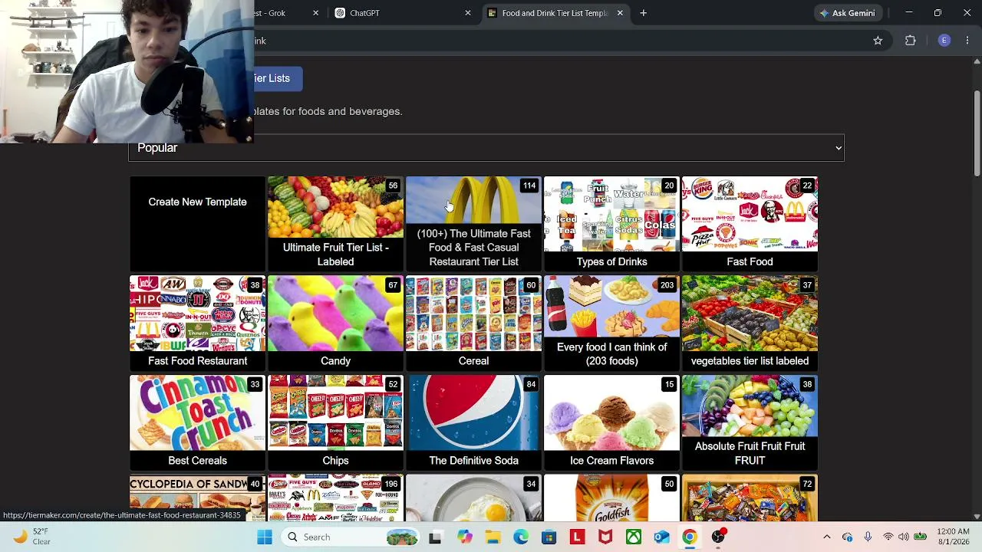Launch the Xbox app from taskbar
The image size is (982, 552).
(x=634, y=537)
